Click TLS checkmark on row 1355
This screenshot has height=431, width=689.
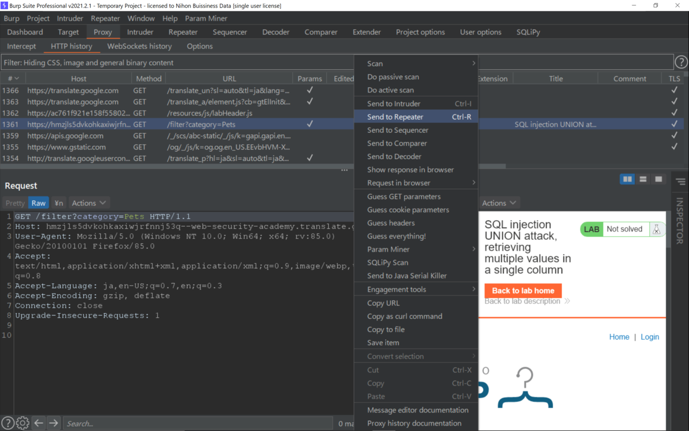point(674,147)
